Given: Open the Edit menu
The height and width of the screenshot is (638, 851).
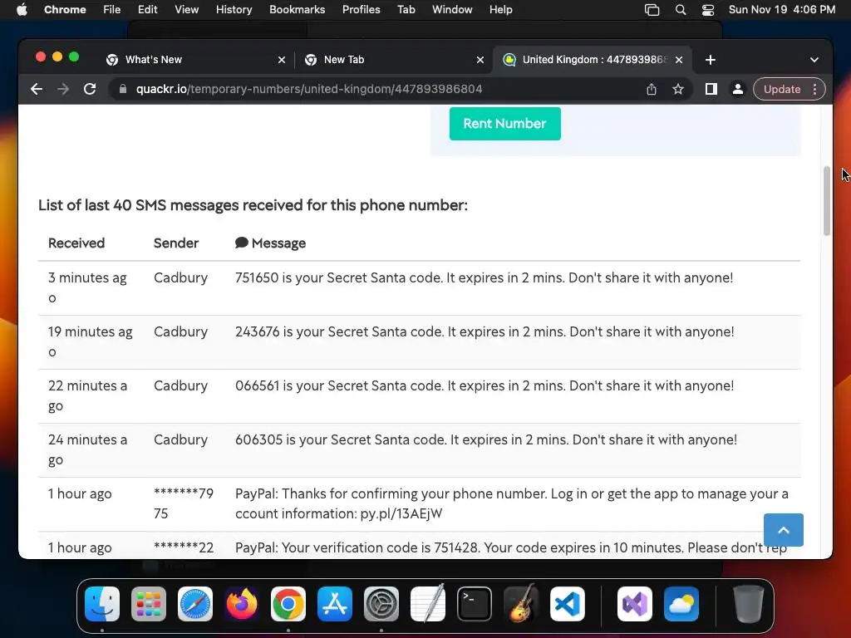Looking at the screenshot, I should tap(147, 10).
